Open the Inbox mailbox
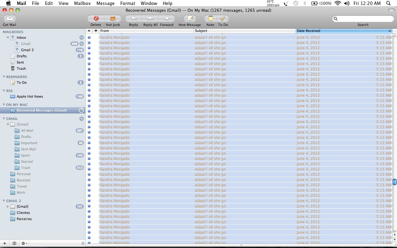 tap(21, 38)
